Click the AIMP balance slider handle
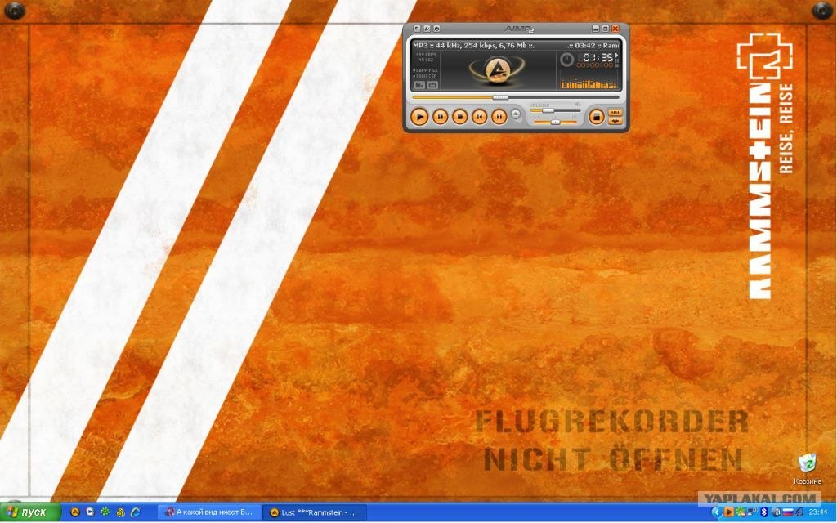The height and width of the screenshot is (523, 837). (555, 123)
